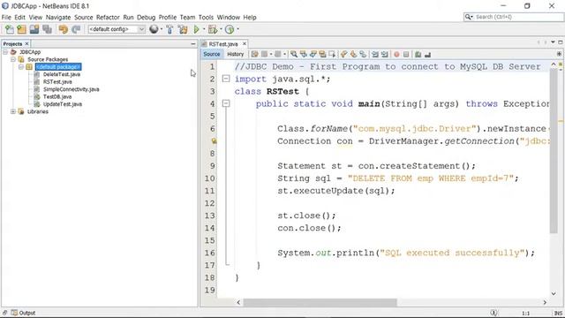Screen dimensions: 565x318
Task: Click Find Next Occurrence editor icon
Action: pos(313,54)
